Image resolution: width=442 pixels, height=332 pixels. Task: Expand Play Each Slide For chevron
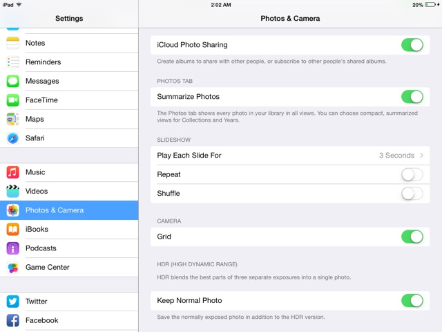click(x=421, y=155)
